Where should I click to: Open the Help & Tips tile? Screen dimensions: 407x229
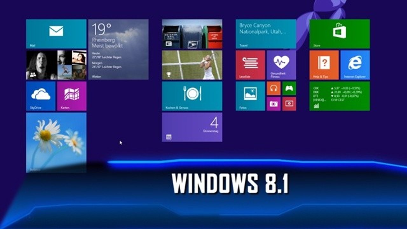point(324,65)
